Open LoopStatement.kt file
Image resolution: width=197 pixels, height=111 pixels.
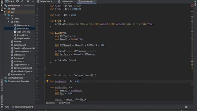tap(22, 64)
